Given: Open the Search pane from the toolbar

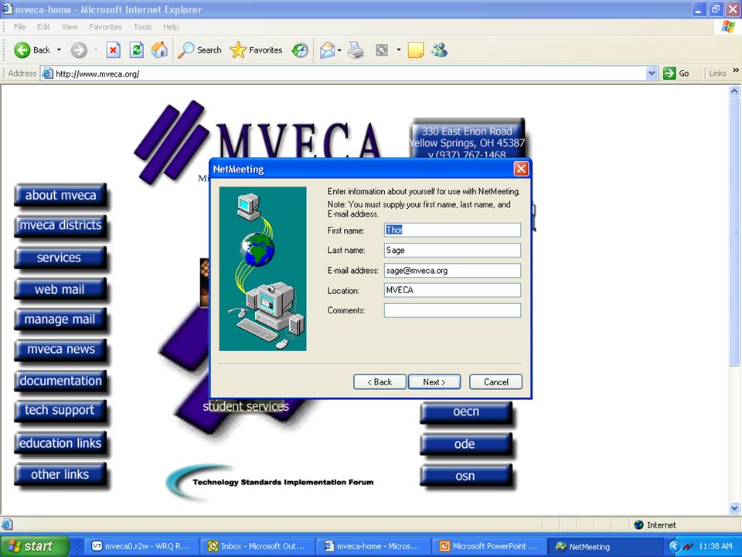Looking at the screenshot, I should click(x=199, y=50).
